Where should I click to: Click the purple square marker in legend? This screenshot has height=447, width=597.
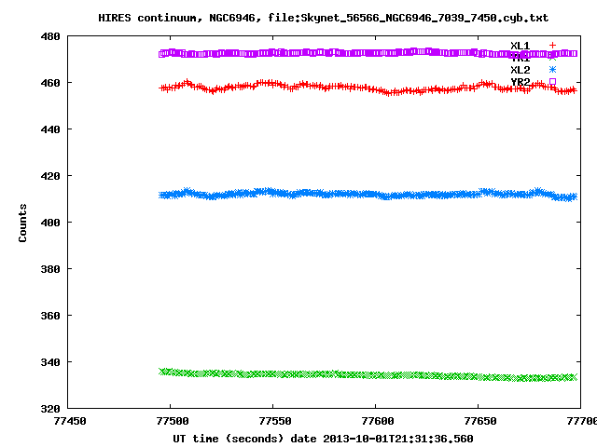(552, 81)
